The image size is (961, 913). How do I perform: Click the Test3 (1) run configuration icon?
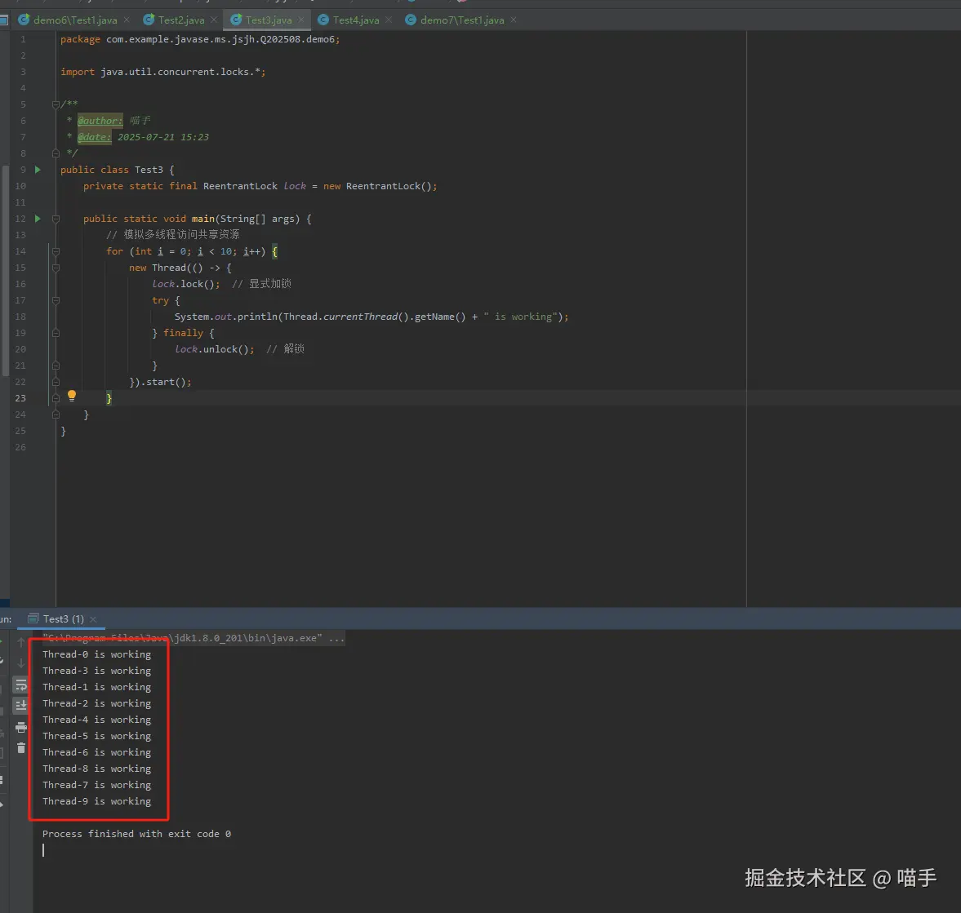coord(33,618)
